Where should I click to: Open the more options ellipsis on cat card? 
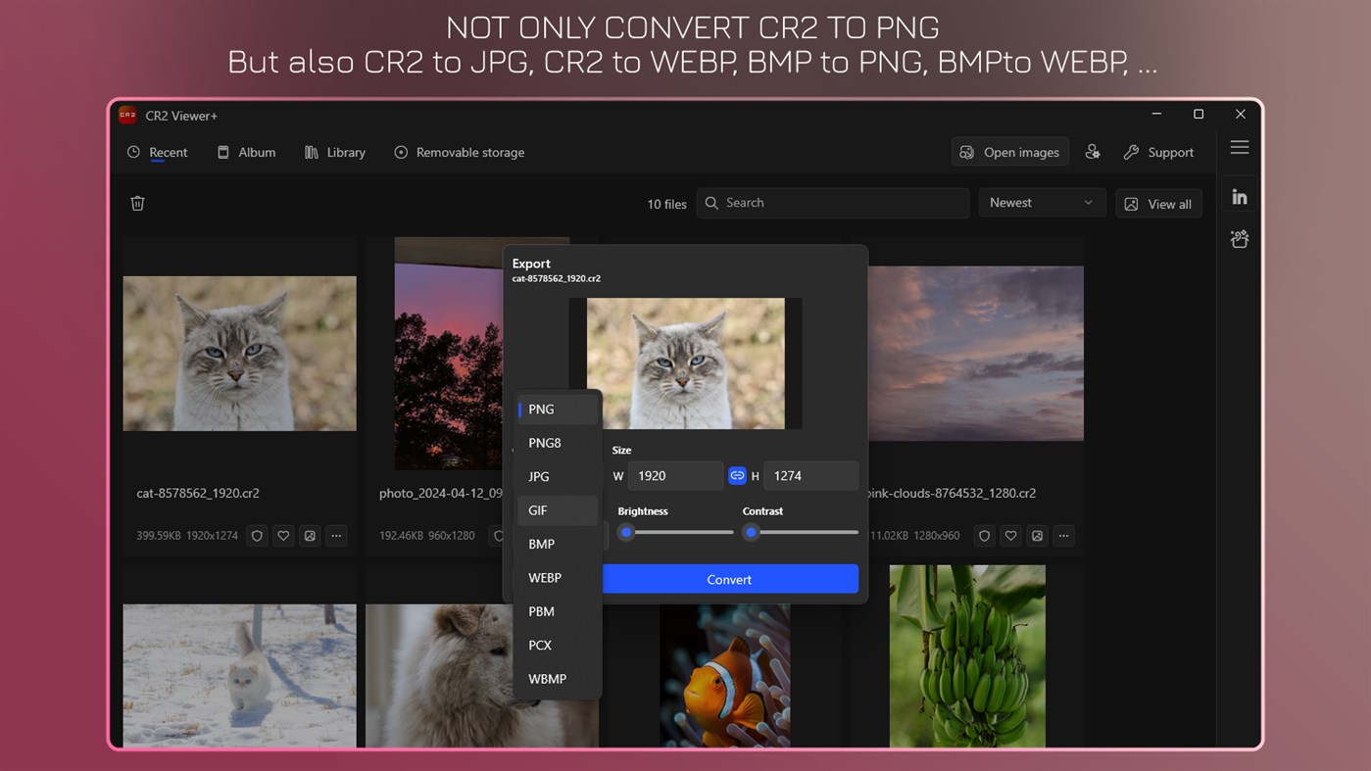[336, 536]
